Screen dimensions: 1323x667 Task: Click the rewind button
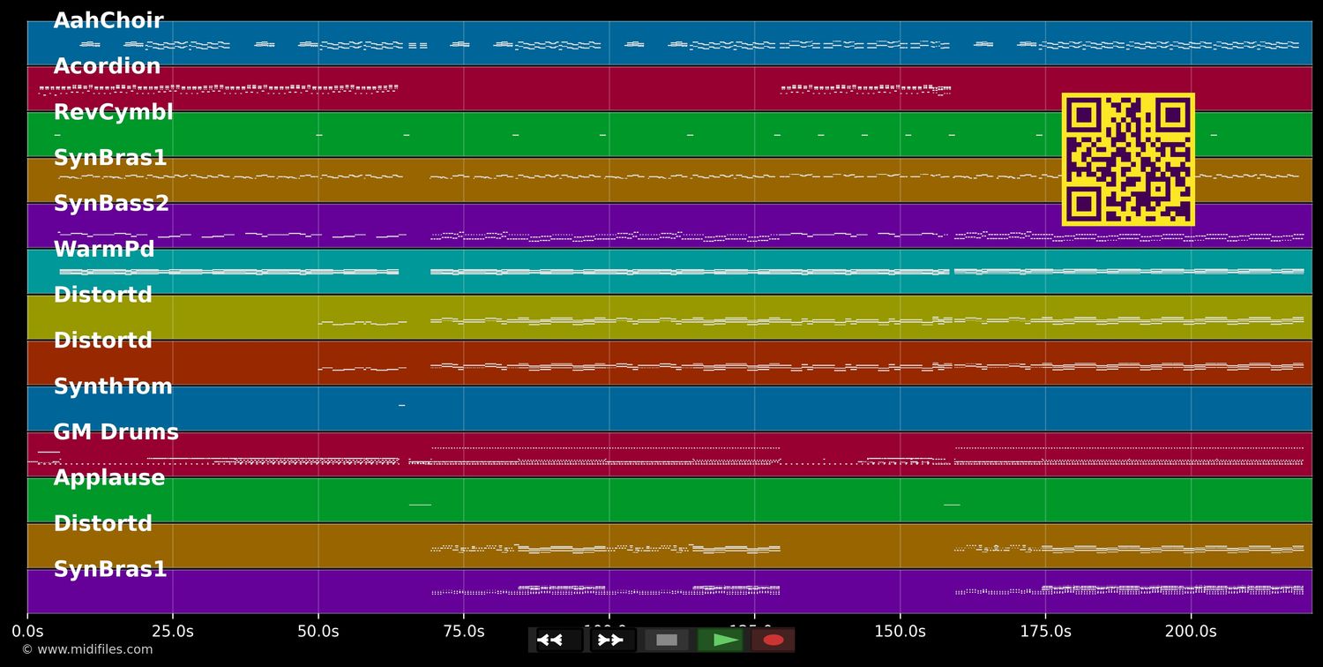click(550, 640)
